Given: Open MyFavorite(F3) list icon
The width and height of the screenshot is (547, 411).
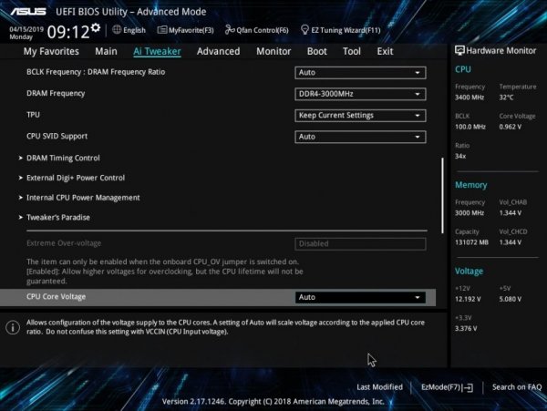Looking at the screenshot, I should [162, 30].
